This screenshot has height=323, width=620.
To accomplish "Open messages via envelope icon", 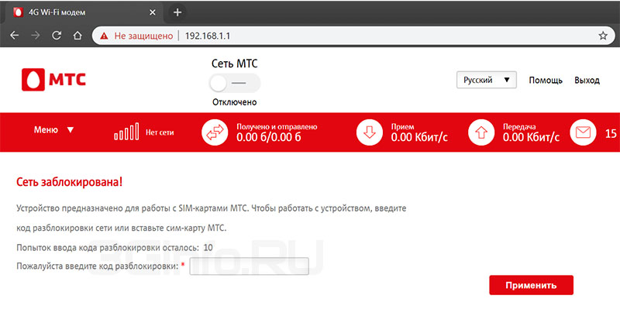I will 584,132.
